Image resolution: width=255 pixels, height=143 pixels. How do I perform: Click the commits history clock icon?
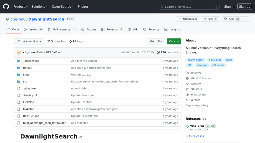pos(158,52)
